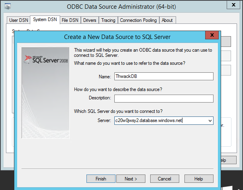This screenshot has width=243, height=190.
Task: Click the 'Description:' field label
Action: [x=100, y=98]
